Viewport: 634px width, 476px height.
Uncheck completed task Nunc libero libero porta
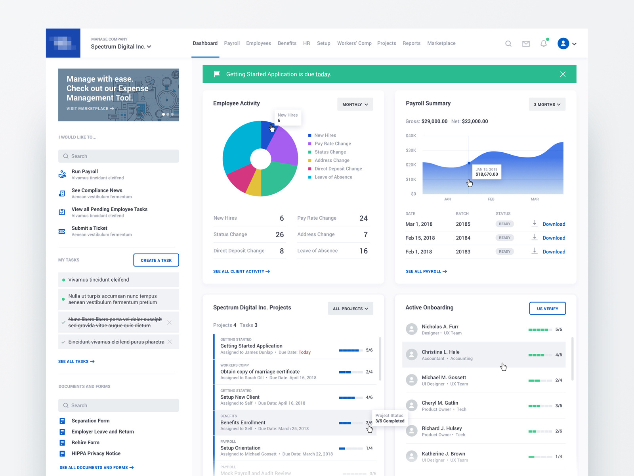(63, 322)
